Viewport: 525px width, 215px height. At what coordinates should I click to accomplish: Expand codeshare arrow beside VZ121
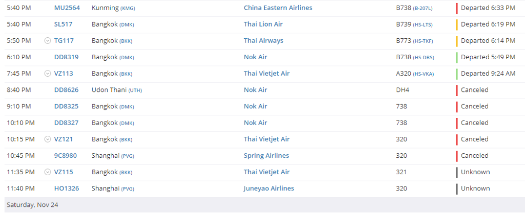(48, 139)
